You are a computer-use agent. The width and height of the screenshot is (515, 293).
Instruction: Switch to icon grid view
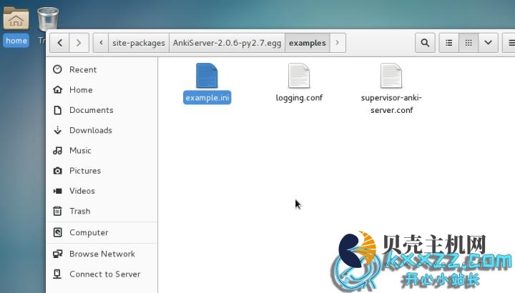[469, 43]
